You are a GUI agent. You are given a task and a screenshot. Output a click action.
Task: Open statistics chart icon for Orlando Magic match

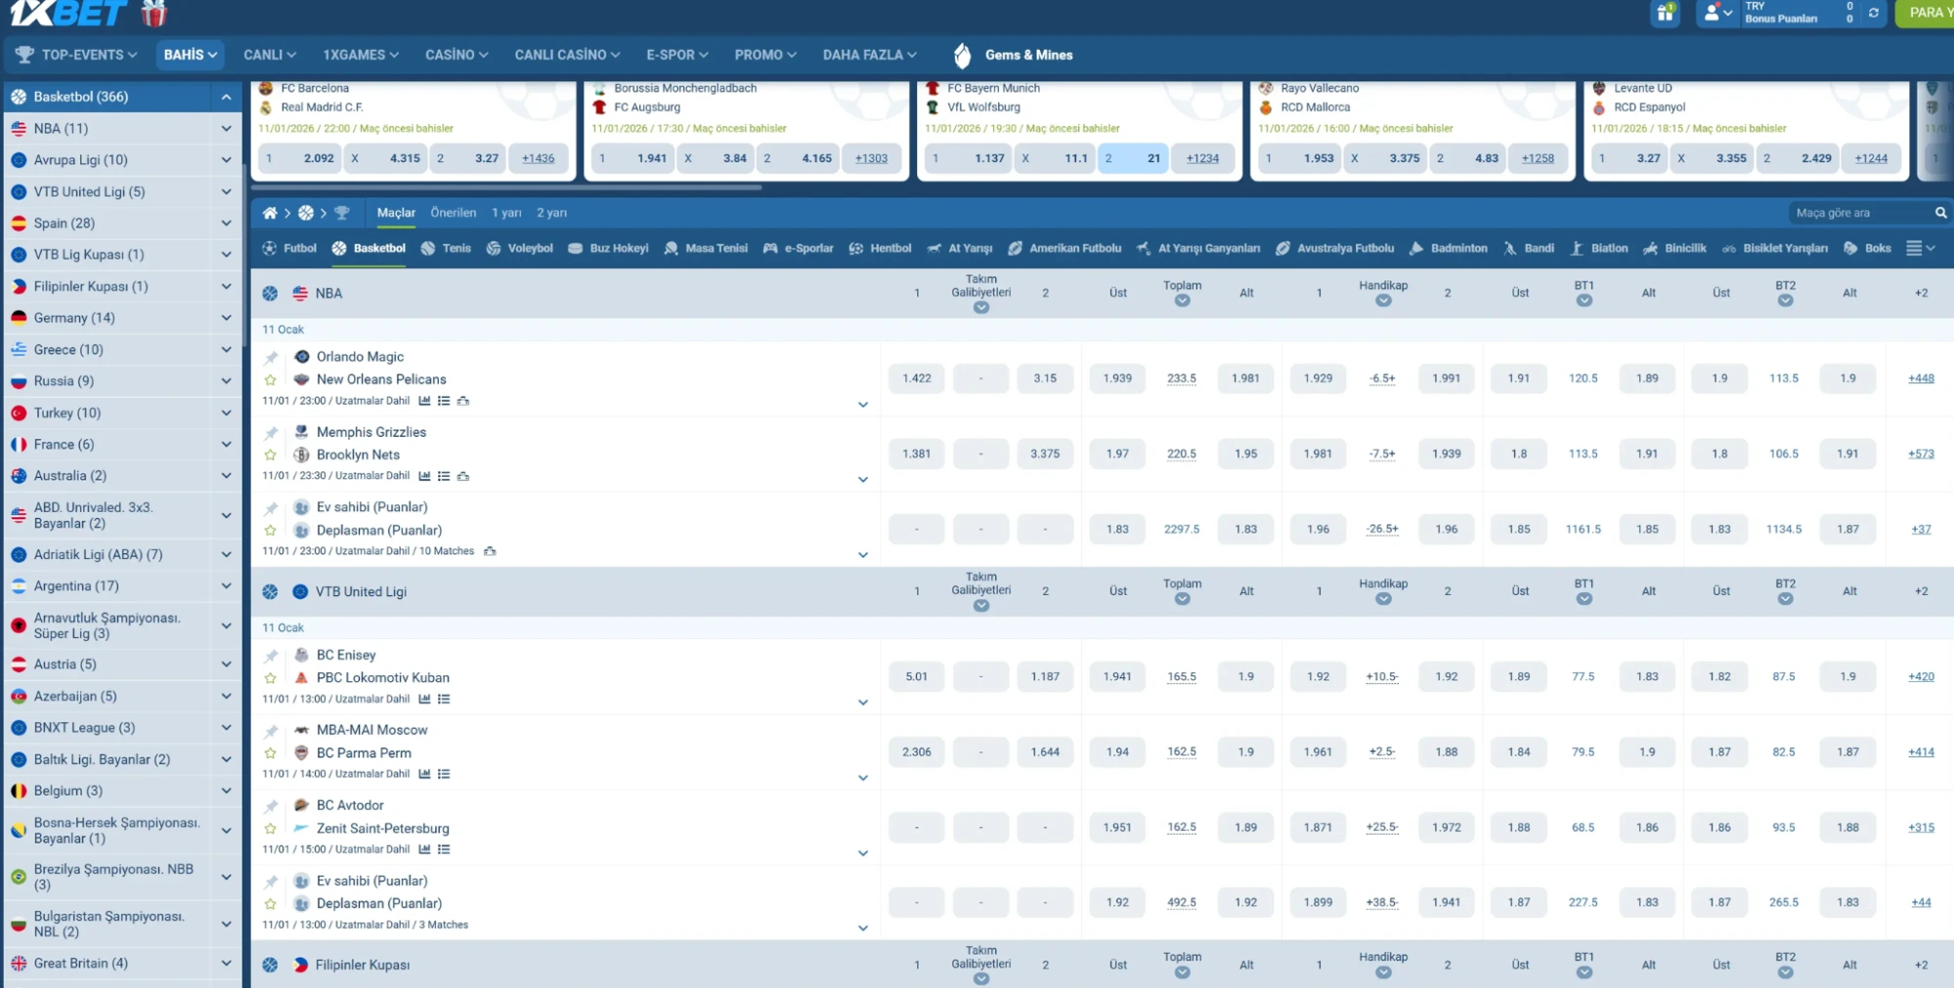point(424,401)
